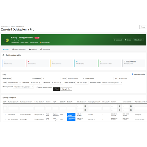Image resolution: width=147 pixels, height=147 pixels.
Task: Open the Złożono do calendar icon
Action: point(60,83)
